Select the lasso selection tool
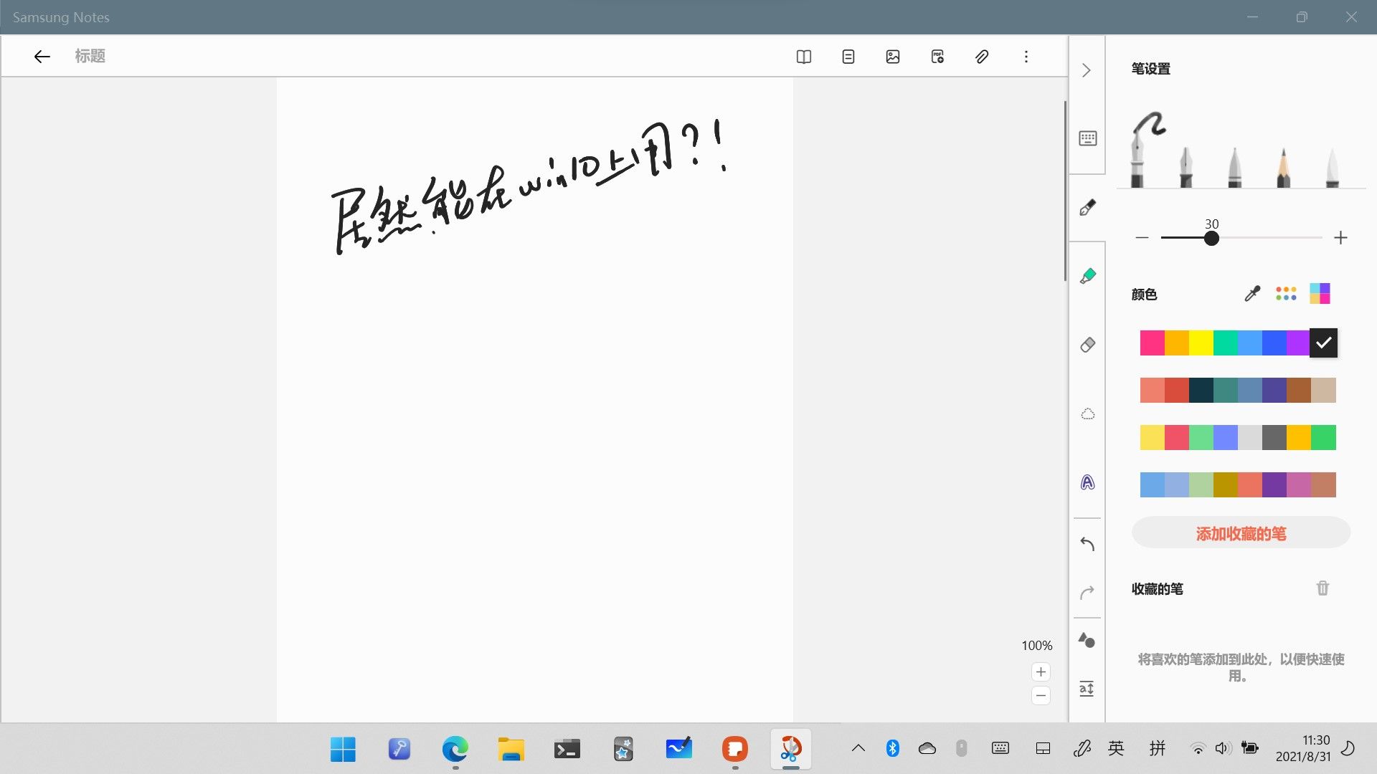This screenshot has width=1377, height=774. tap(1087, 414)
